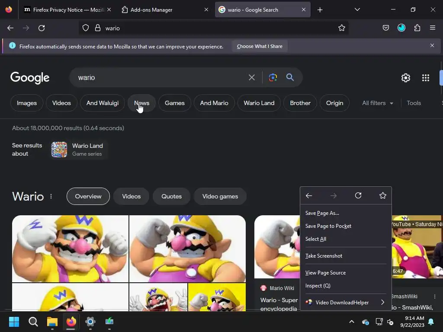Viewport: 443px width, 332px height.
Task: Open Save to Pocket toolbar icon
Action: 385,28
